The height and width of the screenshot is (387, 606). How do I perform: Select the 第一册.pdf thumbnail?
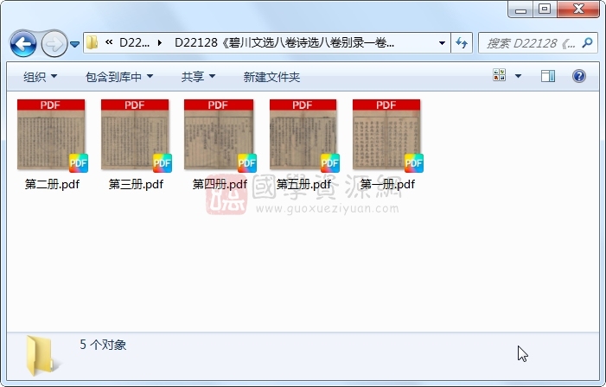(386, 135)
